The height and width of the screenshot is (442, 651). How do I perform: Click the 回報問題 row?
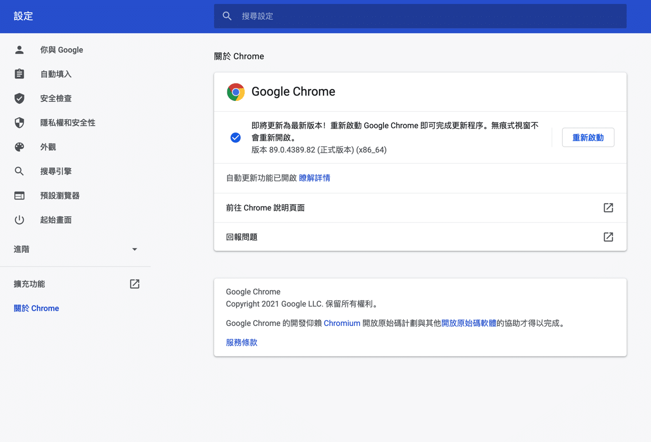420,237
